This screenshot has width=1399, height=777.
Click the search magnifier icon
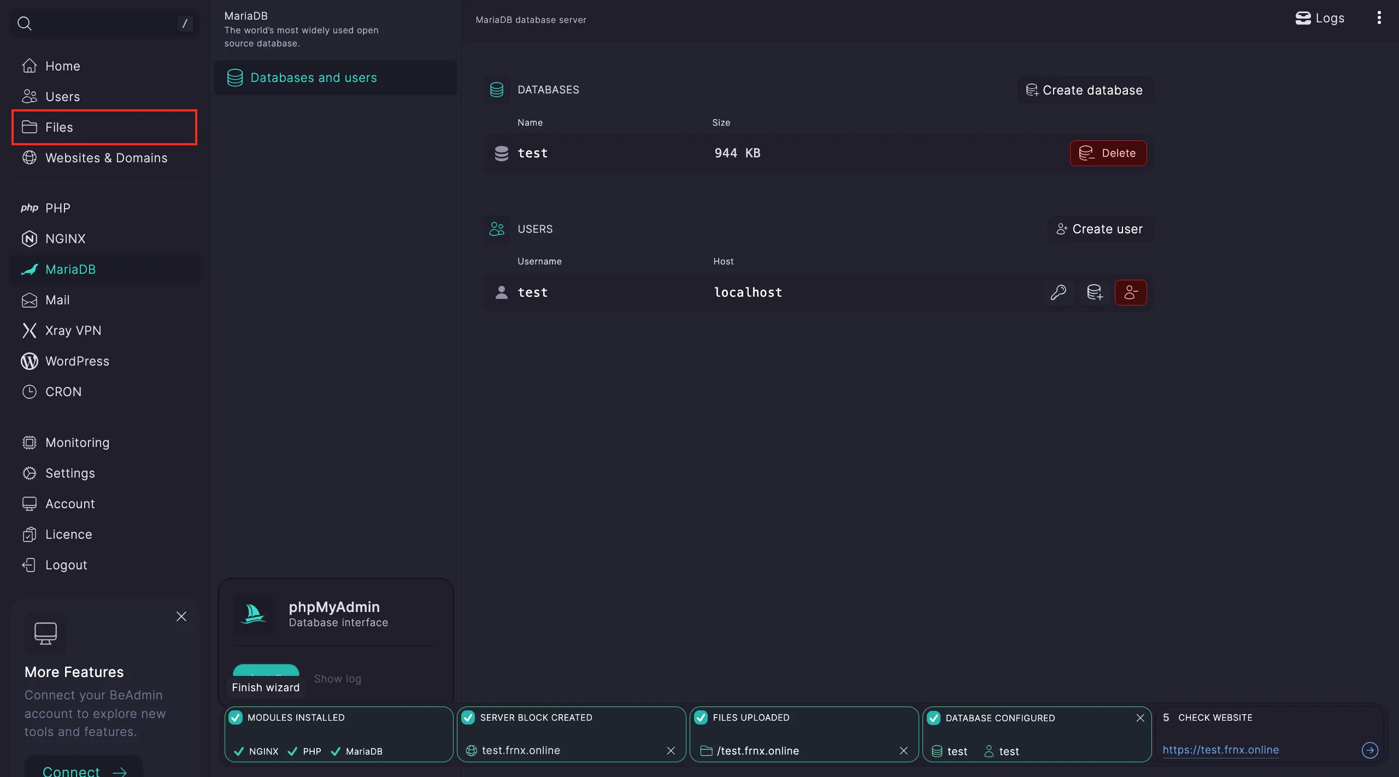click(25, 23)
